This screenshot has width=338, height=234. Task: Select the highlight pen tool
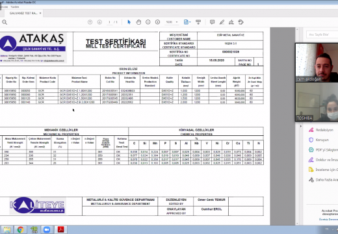coord(222,22)
